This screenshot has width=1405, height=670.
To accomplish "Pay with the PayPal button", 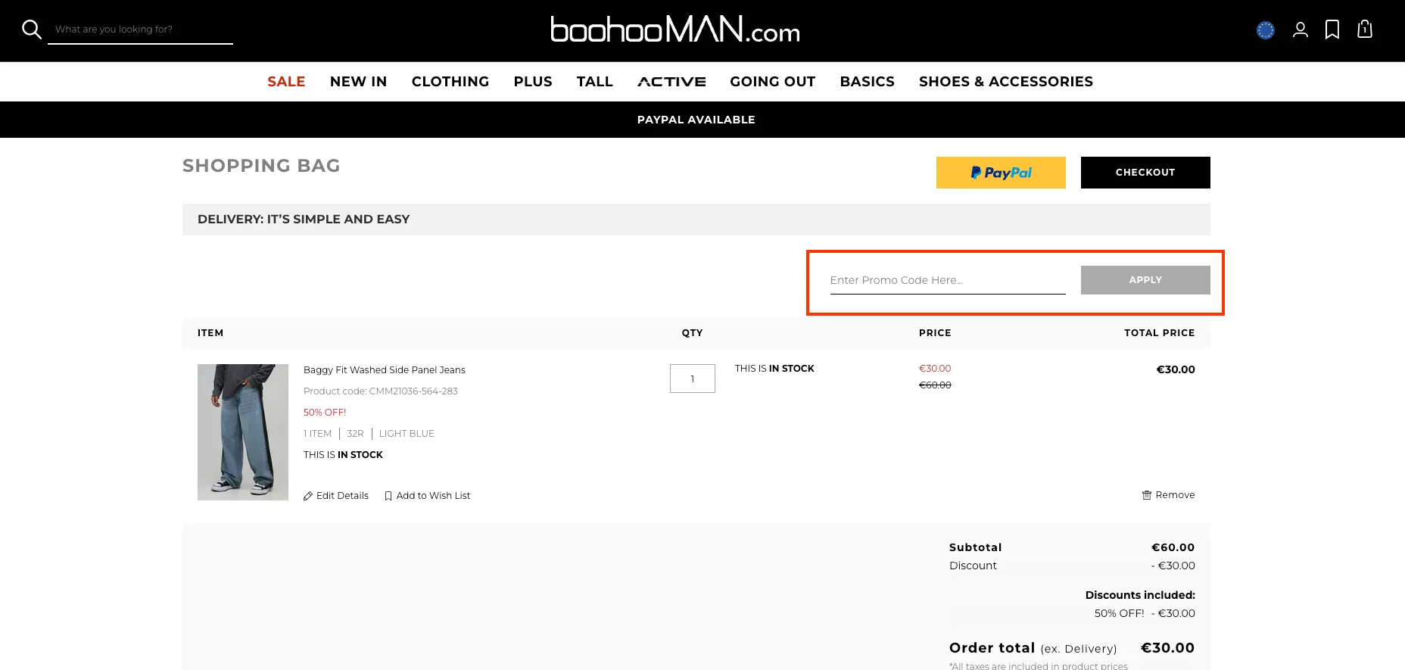I will 1001,172.
